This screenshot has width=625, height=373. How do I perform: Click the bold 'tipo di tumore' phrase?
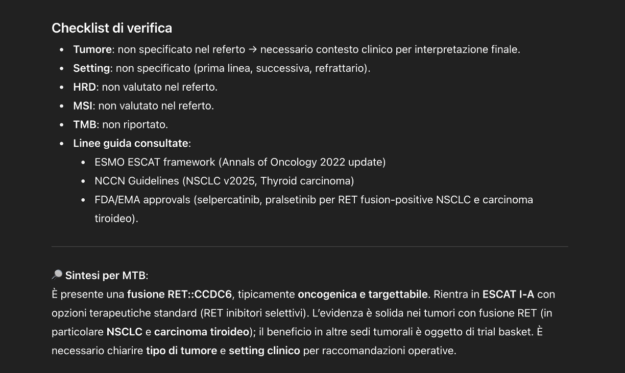181,351
